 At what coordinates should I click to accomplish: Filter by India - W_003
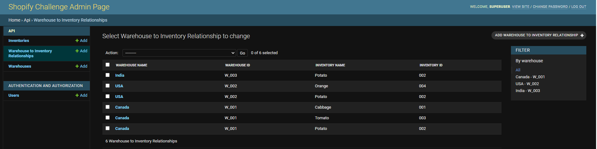[x=528, y=91]
